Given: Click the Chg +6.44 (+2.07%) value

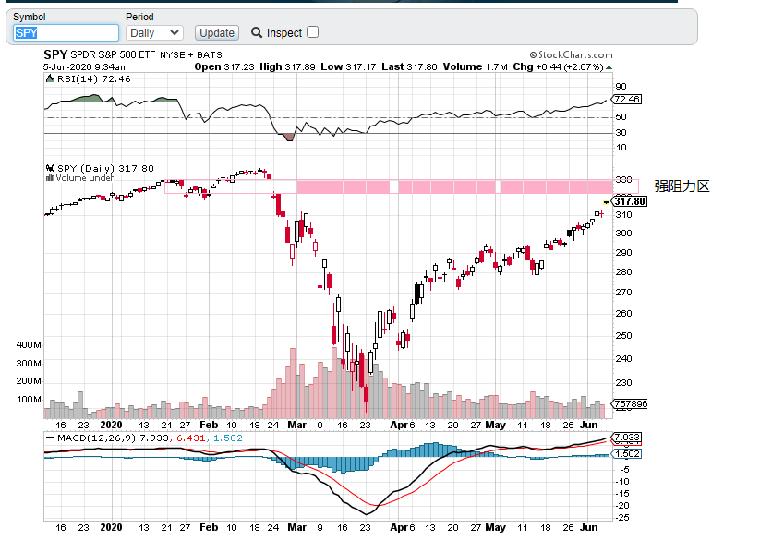Looking at the screenshot, I should (x=558, y=67).
